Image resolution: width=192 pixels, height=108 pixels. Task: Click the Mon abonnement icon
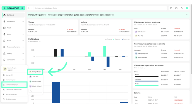point(4,94)
